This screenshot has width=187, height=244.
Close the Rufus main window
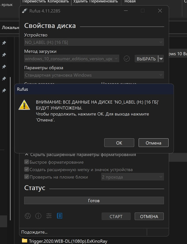click(x=160, y=11)
